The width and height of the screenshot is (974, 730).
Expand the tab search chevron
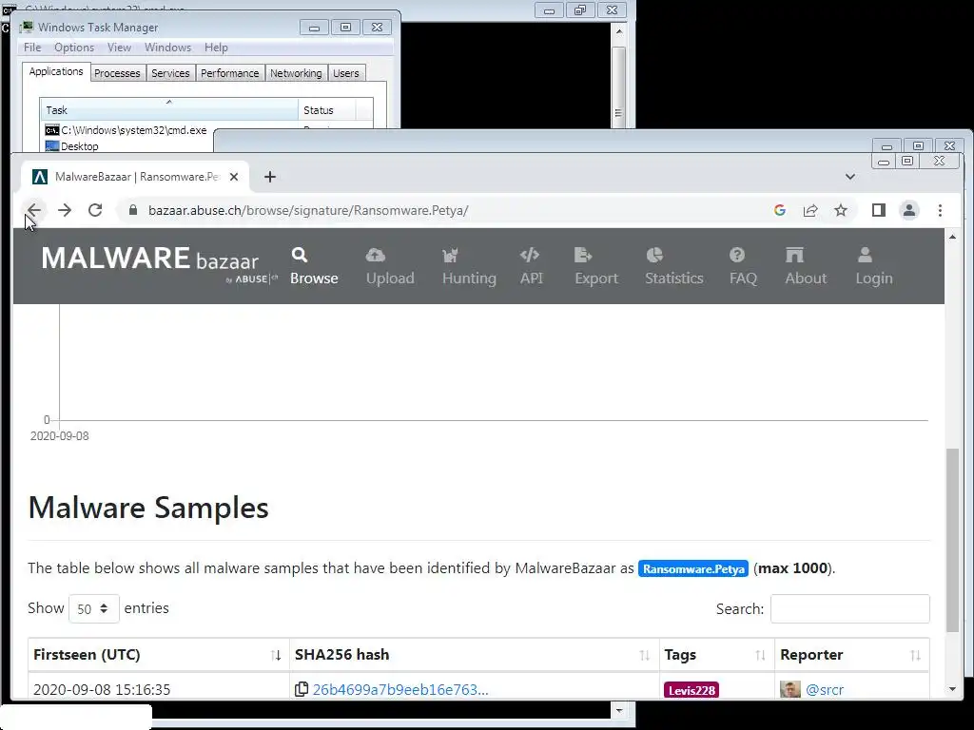pos(850,177)
